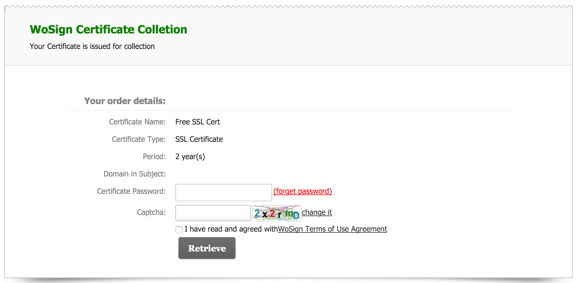Image resolution: width=577 pixels, height=283 pixels.
Task: Select the 'Free SSL Cert' value text
Action: coord(198,122)
